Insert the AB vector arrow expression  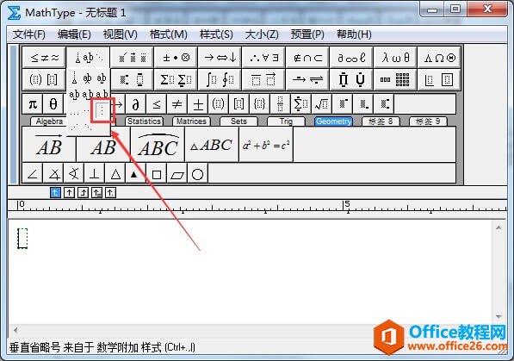coord(49,145)
